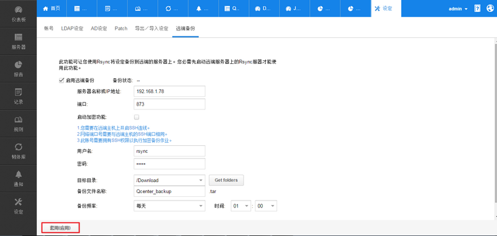Select the top tab with circular refresh icon
Screen dimensions: 497x236
[173, 9]
